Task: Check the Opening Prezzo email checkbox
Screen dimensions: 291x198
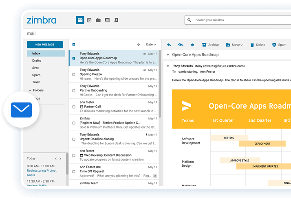Action: tap(74, 74)
